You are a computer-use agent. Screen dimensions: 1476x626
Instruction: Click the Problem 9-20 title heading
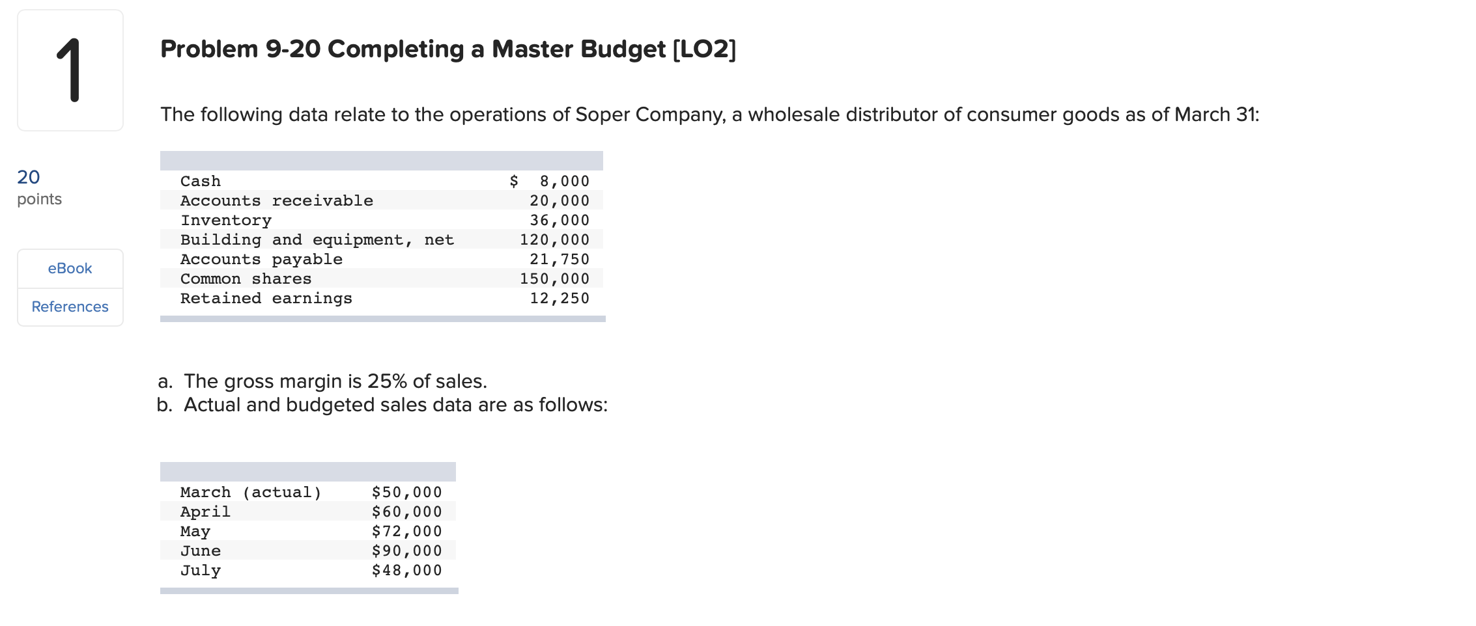click(x=447, y=48)
